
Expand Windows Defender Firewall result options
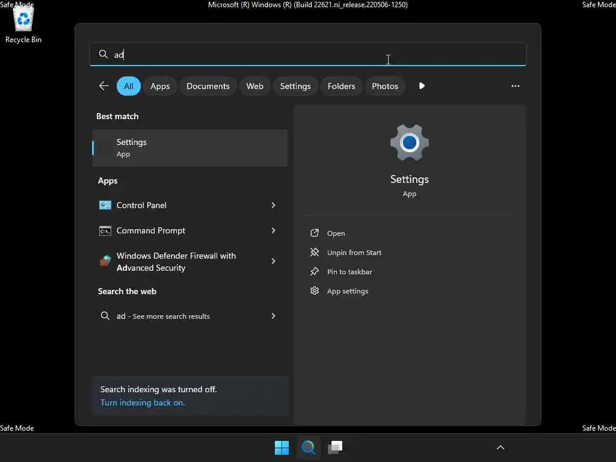tap(274, 261)
